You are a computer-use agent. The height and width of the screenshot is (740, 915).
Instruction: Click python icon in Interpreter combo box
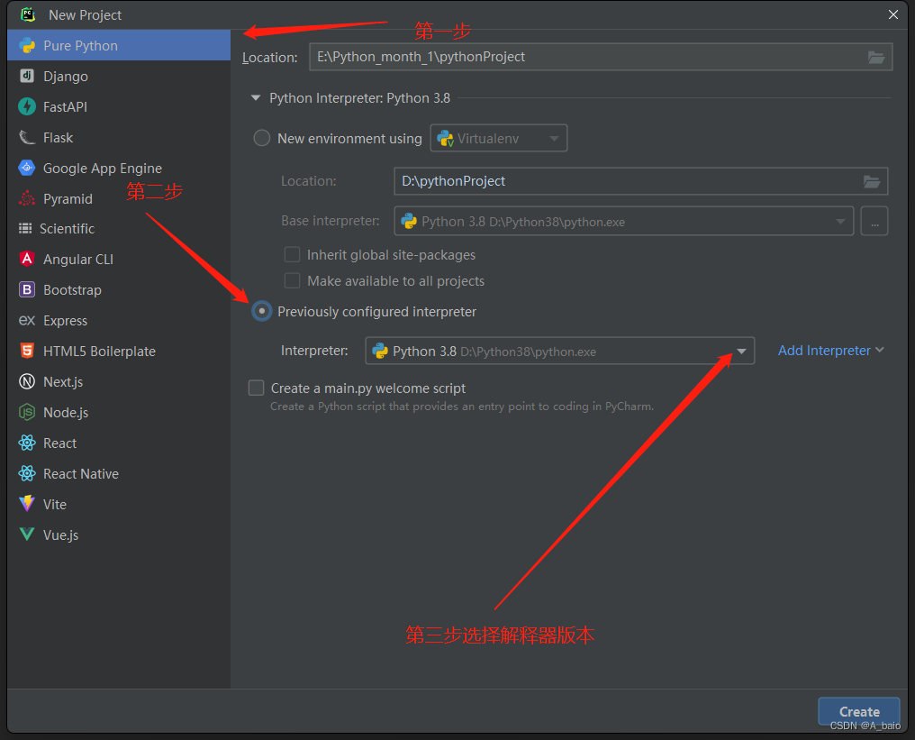click(380, 351)
